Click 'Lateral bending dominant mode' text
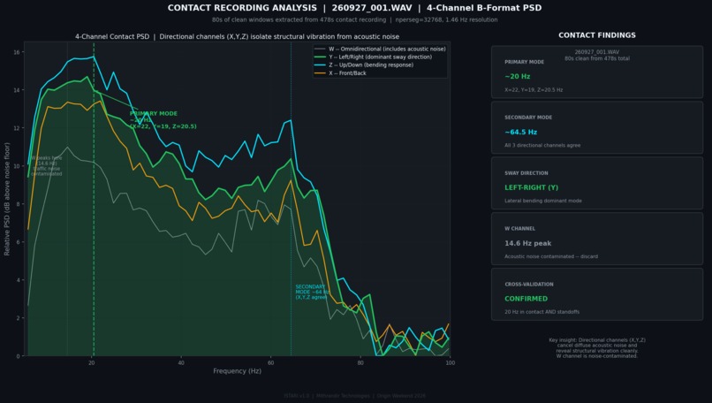Screen dimensions: 712x403 point(543,201)
